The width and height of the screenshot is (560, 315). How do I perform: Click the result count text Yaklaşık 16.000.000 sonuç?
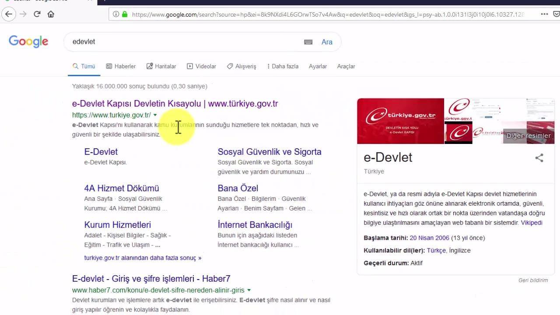click(140, 86)
